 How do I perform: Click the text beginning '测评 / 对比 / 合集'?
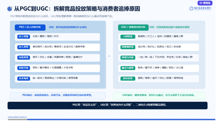(x=58, y=57)
